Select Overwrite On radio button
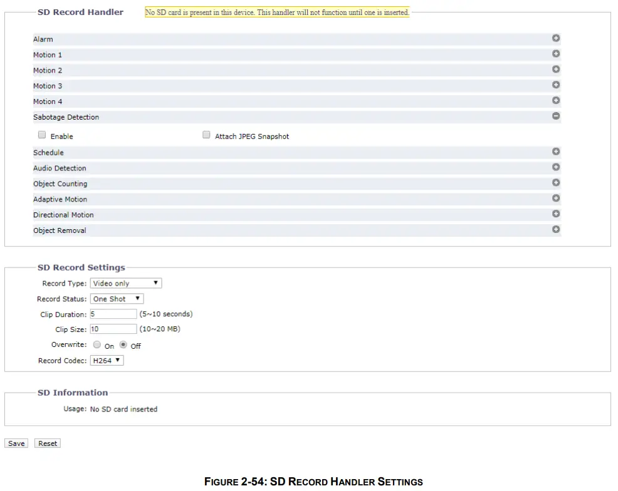This screenshot has width=618, height=491. tap(97, 344)
